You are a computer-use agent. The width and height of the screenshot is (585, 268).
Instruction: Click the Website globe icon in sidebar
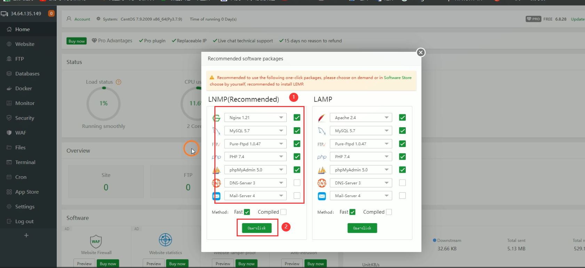[x=9, y=44]
